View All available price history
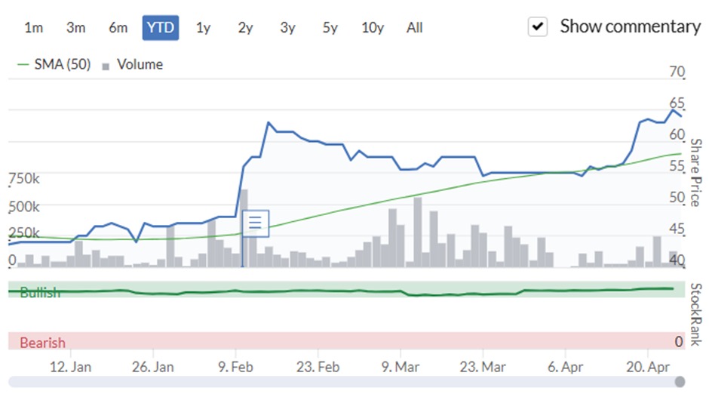This screenshot has width=709, height=397. pyautogui.click(x=414, y=28)
